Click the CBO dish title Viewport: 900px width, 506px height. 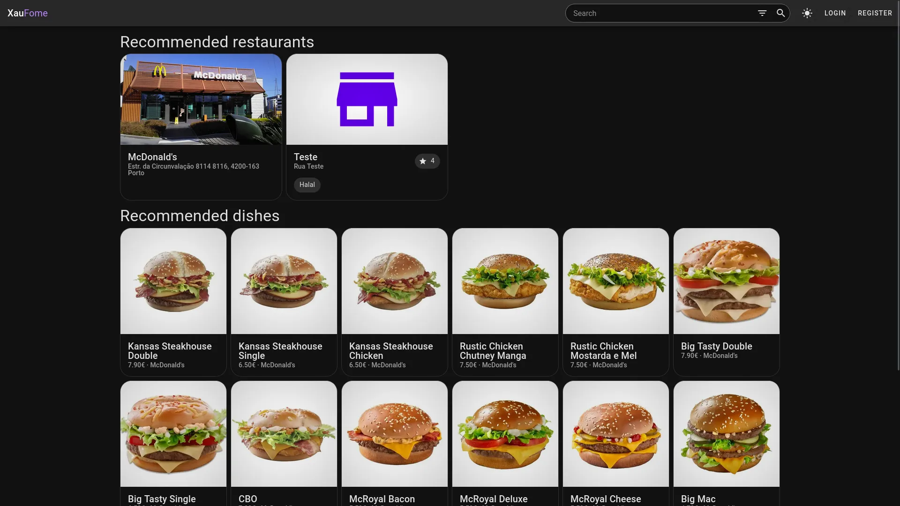pyautogui.click(x=247, y=499)
